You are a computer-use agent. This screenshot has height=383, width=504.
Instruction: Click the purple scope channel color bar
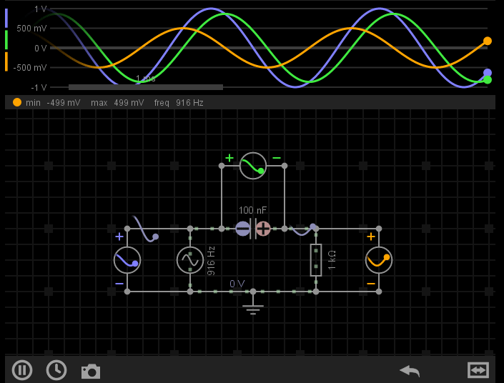point(6,19)
